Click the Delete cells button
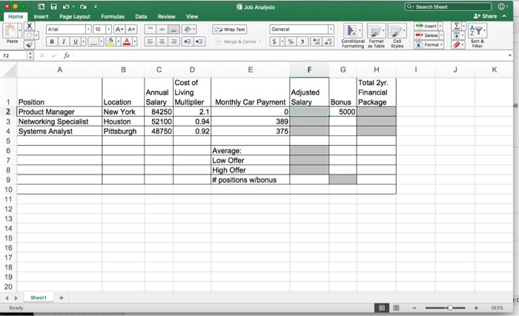 (x=427, y=36)
